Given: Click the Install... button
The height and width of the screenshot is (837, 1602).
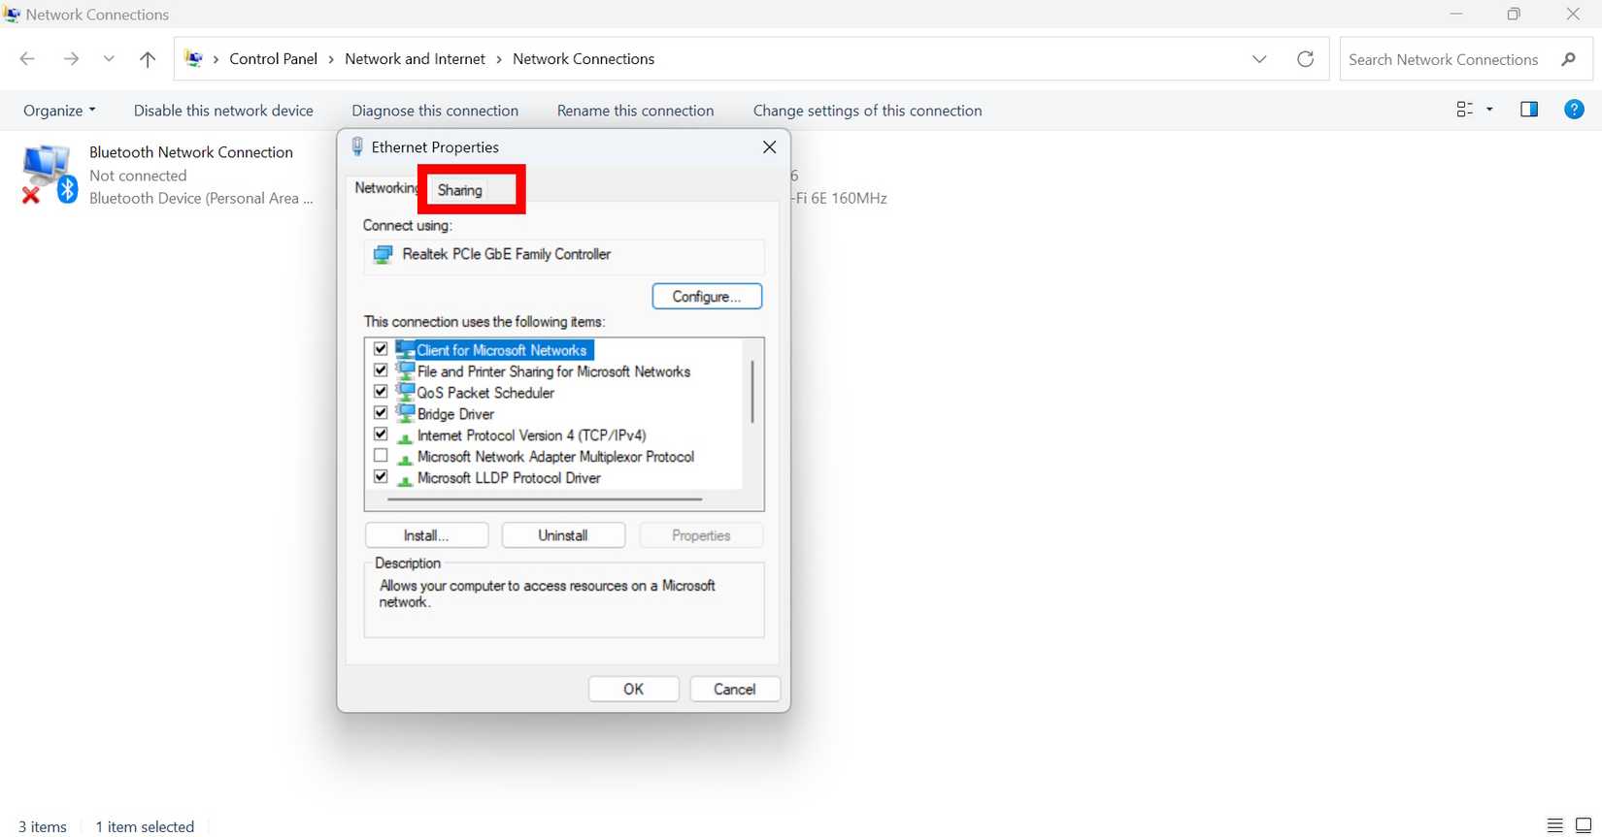Looking at the screenshot, I should (426, 535).
